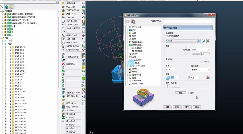This screenshot has height=134, width=243.
Task: Toggle lightbulb for tool ER25-D10R
Action: point(10,47)
